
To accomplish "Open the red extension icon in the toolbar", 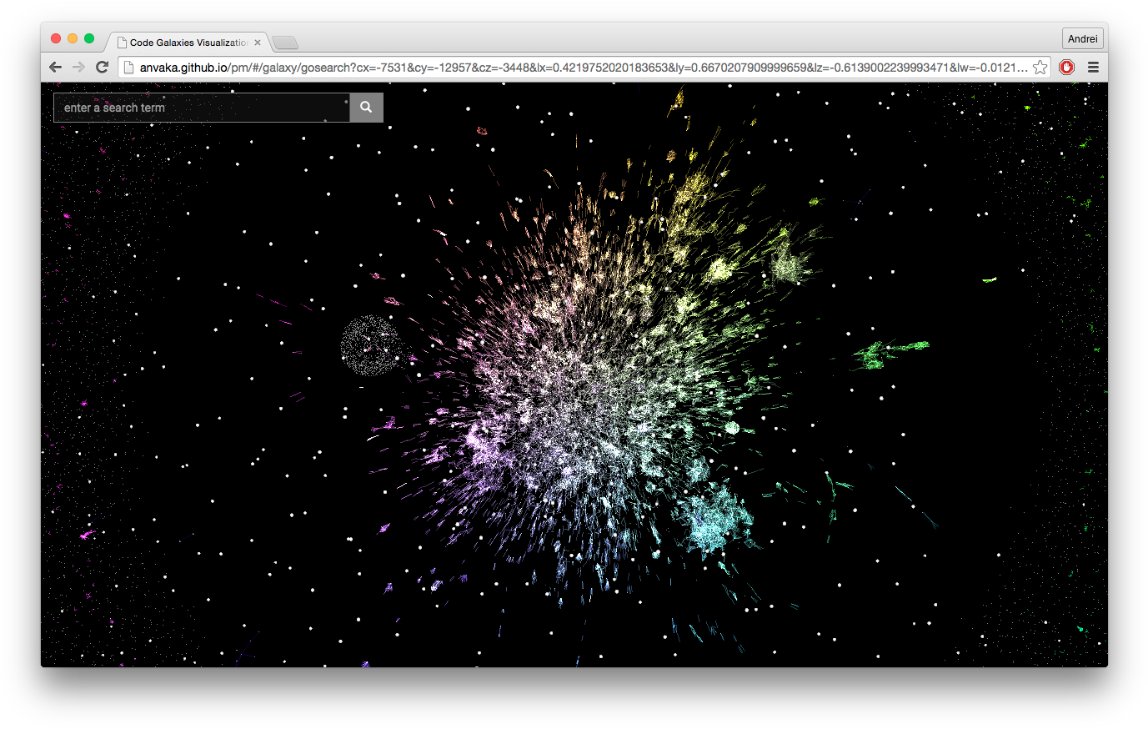I will click(1066, 68).
